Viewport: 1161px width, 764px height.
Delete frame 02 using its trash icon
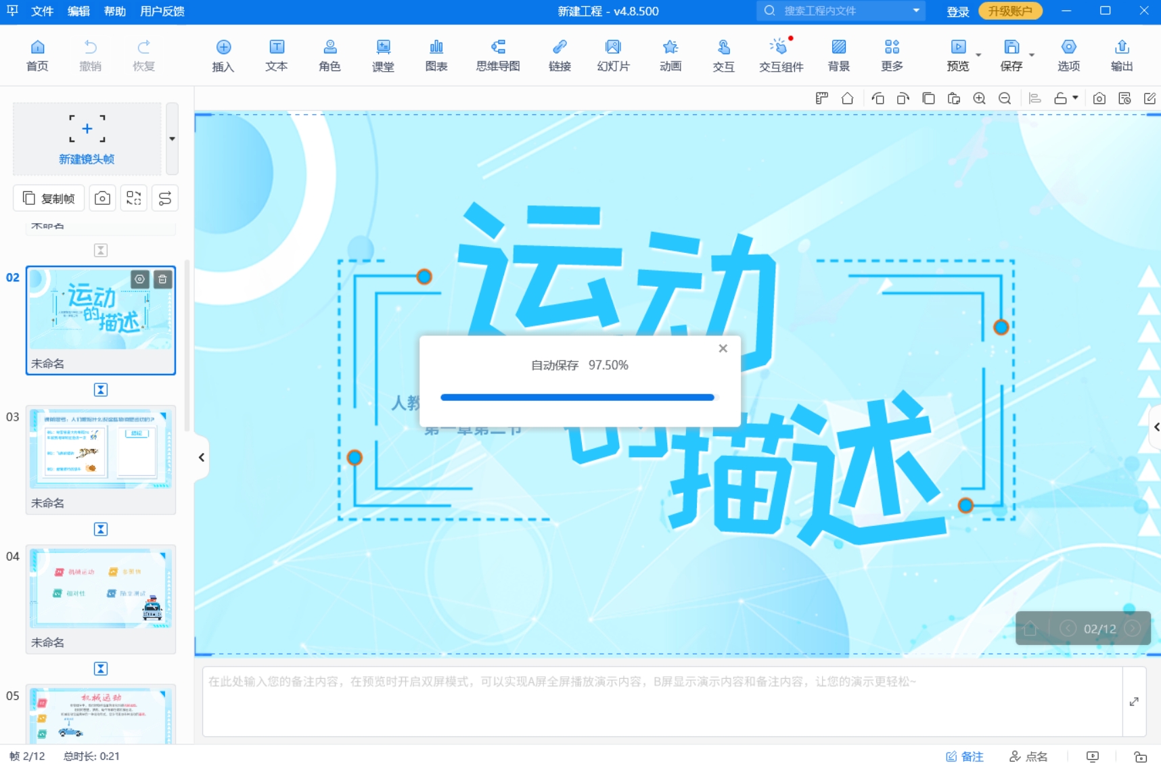tap(162, 279)
